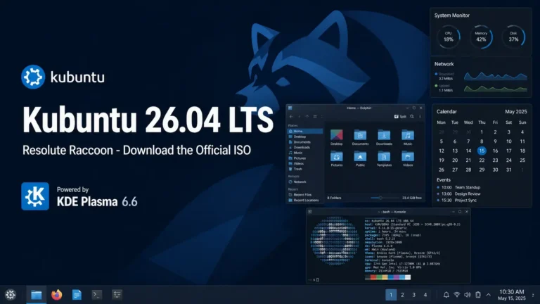Viewport: 540px width, 304px height.
Task: Open the 15:30 Project Sync event
Action: [x=456, y=201]
